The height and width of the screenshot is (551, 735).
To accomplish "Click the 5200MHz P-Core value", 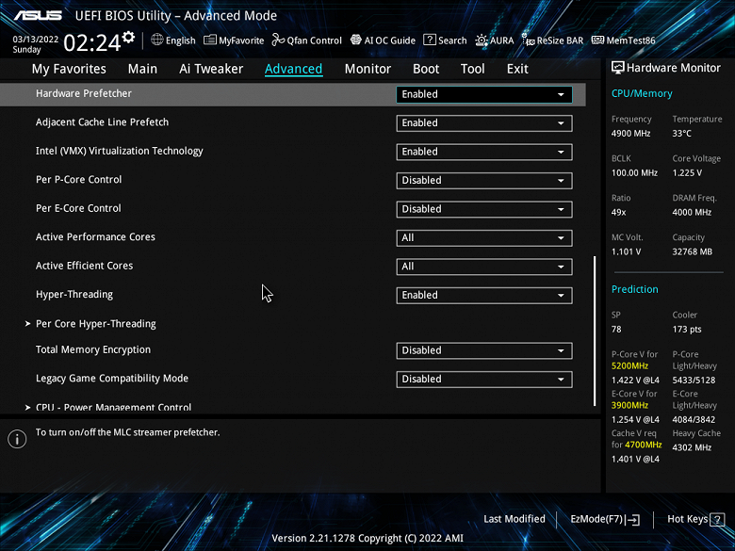I will (x=630, y=366).
